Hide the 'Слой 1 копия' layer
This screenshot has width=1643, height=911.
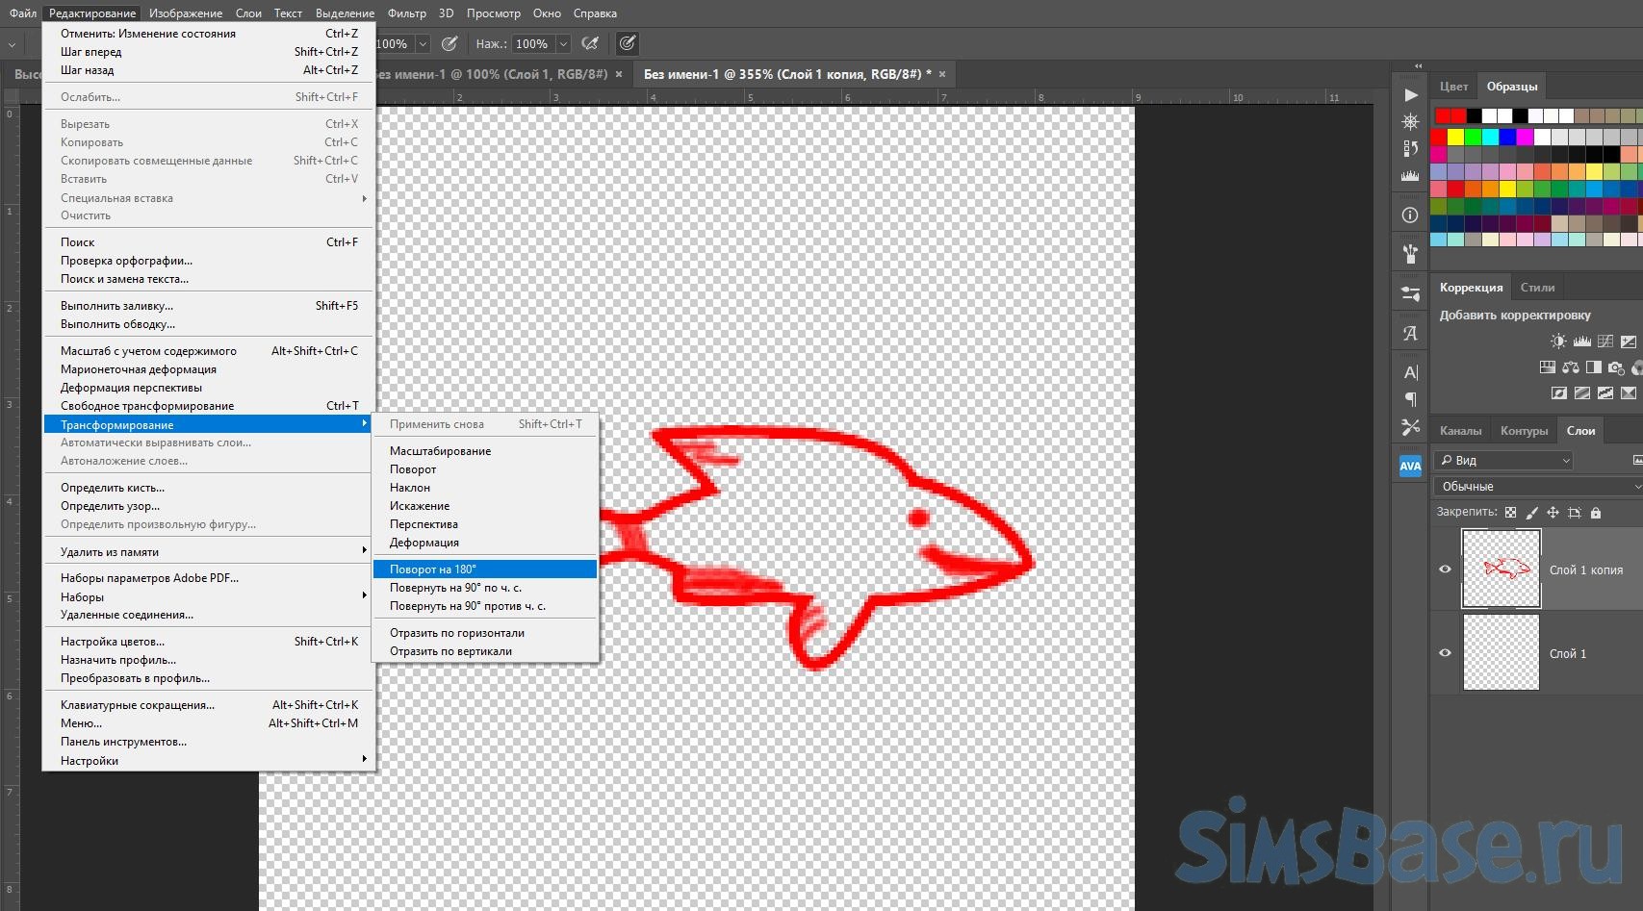click(x=1445, y=569)
